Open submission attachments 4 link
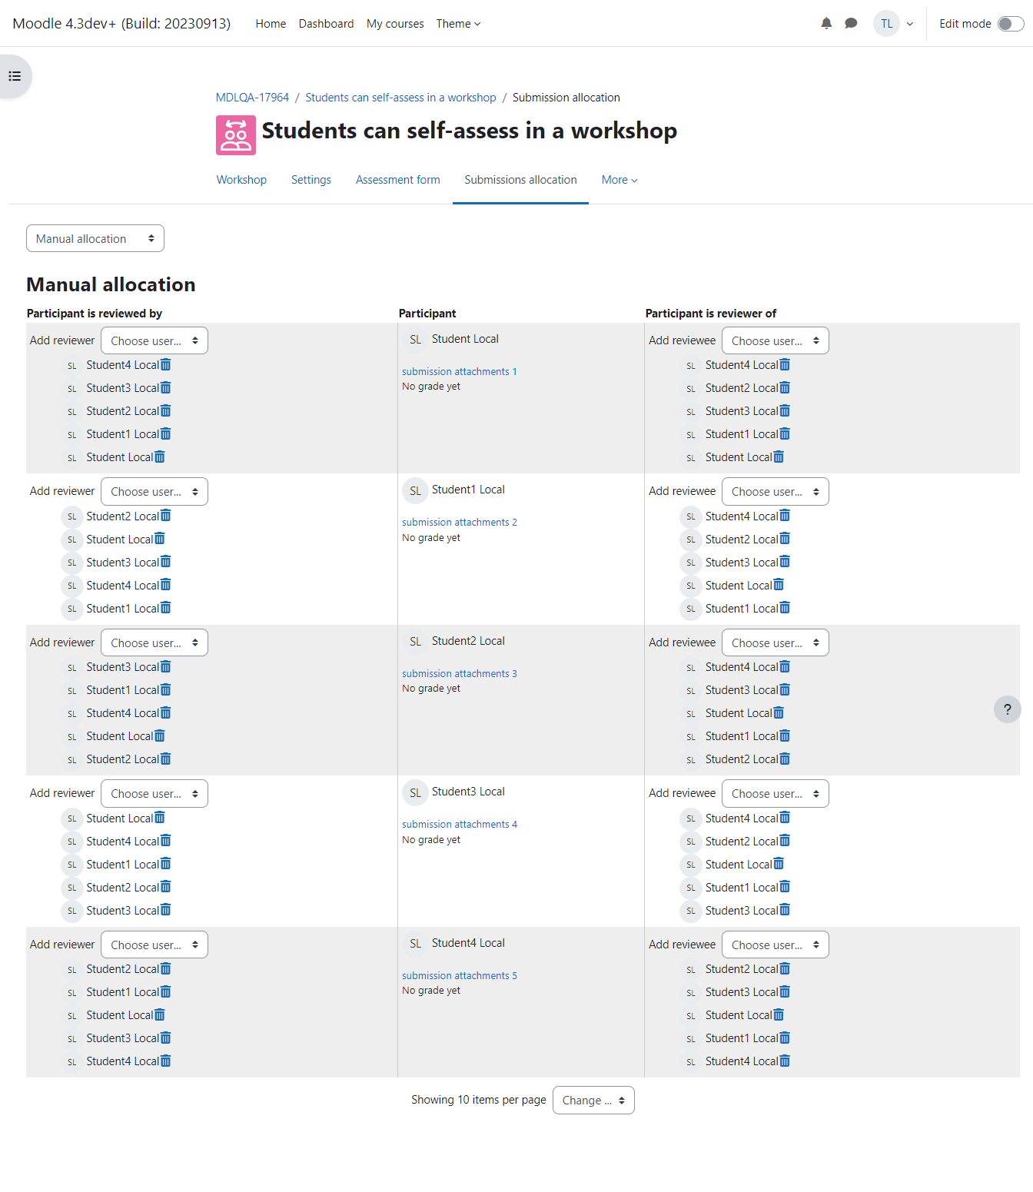 (459, 824)
